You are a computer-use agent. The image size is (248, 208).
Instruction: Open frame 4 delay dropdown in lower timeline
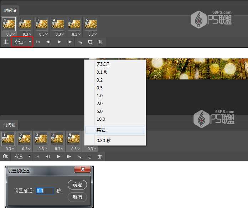pyautogui.click(x=59, y=149)
